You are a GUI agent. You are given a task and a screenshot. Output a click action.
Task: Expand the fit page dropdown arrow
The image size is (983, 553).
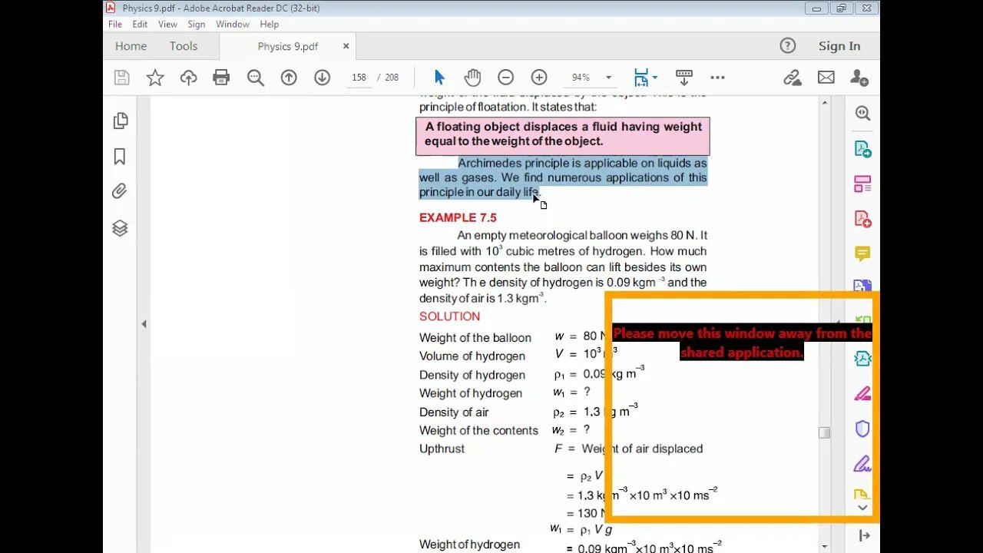tap(654, 78)
